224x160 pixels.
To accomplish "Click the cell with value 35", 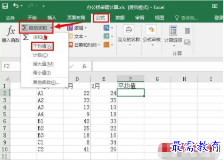I will [x=104, y=100].
